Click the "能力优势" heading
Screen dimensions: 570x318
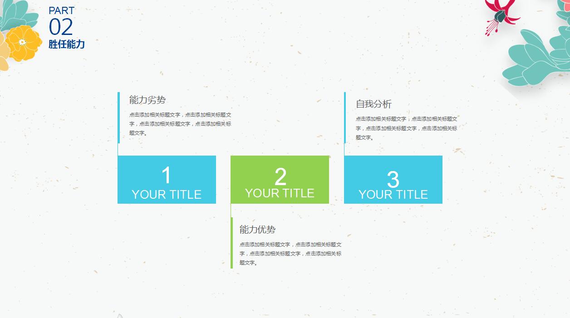coord(257,230)
